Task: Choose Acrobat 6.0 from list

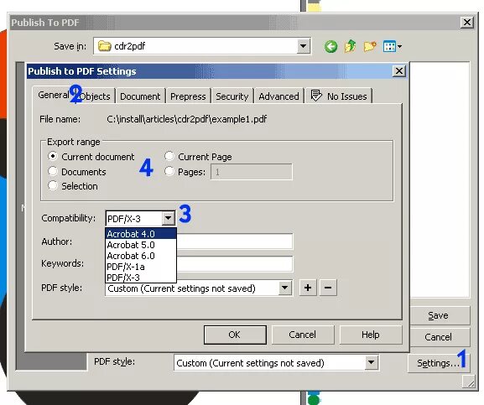Action: (141, 256)
